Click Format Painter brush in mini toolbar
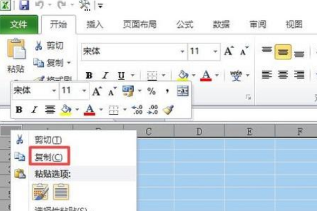The height and width of the screenshot is (211, 317). point(169,110)
